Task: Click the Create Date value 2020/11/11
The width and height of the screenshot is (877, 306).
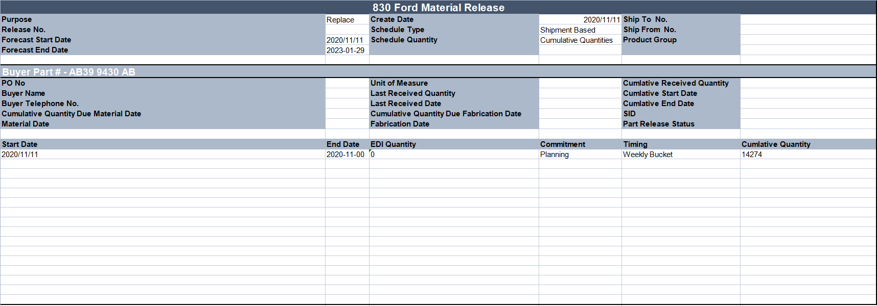Action: tap(580, 19)
